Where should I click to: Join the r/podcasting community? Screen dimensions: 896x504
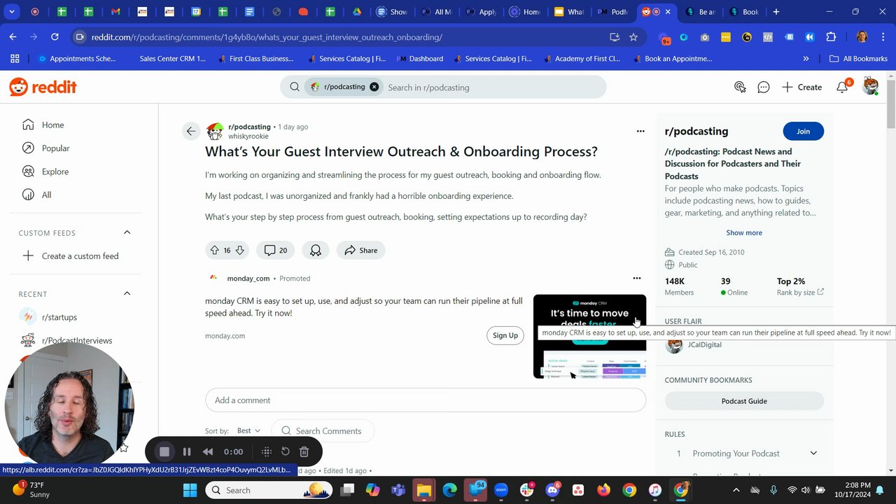click(803, 131)
